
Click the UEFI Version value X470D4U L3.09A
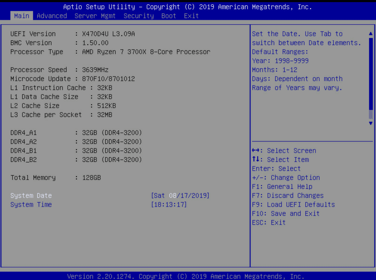(108, 34)
